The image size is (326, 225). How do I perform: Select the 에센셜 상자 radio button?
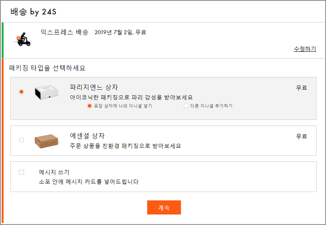point(22,140)
